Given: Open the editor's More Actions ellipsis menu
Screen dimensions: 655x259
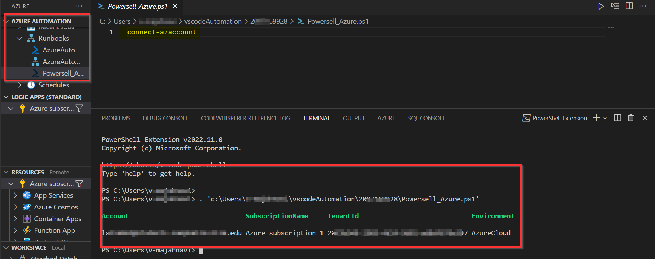Looking at the screenshot, I should coord(643,6).
